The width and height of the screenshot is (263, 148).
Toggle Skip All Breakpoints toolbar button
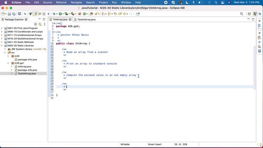pyautogui.click(x=25, y=14)
